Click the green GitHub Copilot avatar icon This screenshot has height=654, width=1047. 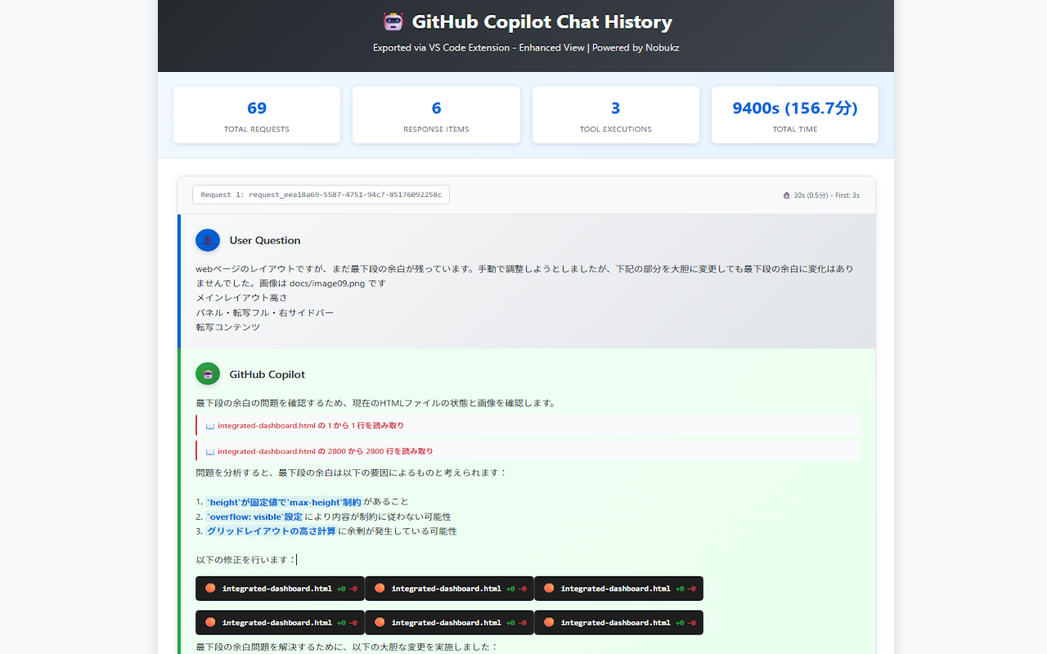208,374
